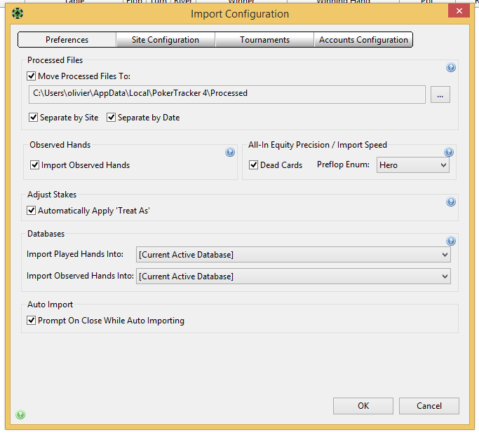Browse for processed files folder with ... button
Viewport: 479px width, 434px height.
(x=440, y=94)
